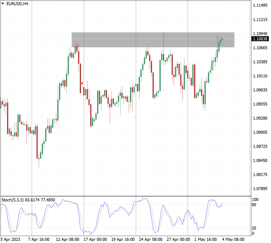Image resolution: width=271 pixels, height=243 pixels.
Task: Select price level 1.09280 on the scale
Action: (x=260, y=118)
